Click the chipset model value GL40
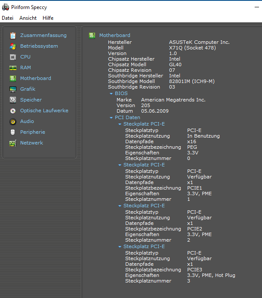262x298 pixels. [175, 65]
